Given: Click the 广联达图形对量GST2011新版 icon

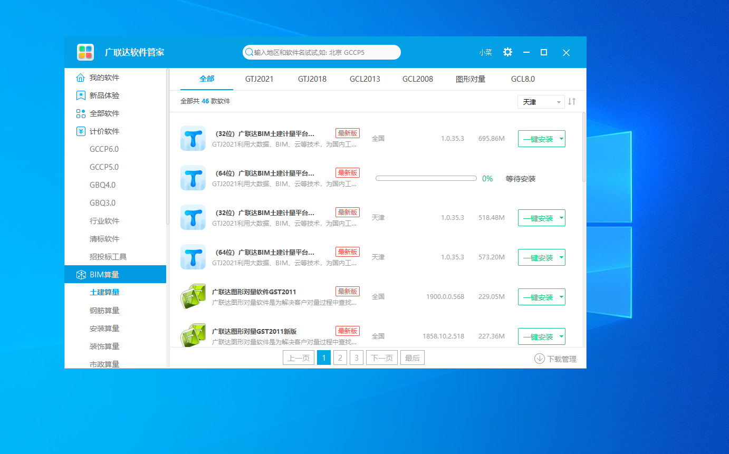Looking at the screenshot, I should 193,335.
